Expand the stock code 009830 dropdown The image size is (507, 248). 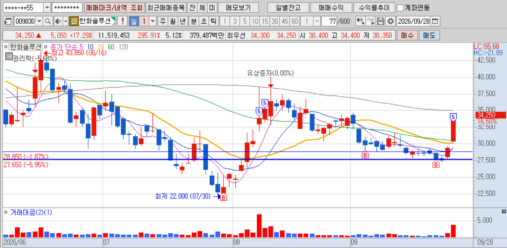click(x=39, y=21)
